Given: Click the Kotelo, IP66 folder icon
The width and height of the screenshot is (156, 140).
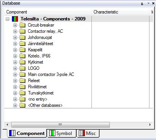Looking at the screenshot, I should [x=23, y=56].
